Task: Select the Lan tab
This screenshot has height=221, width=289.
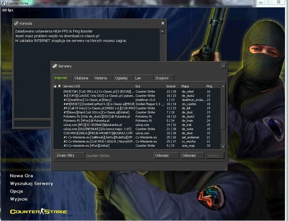Action: (143, 78)
